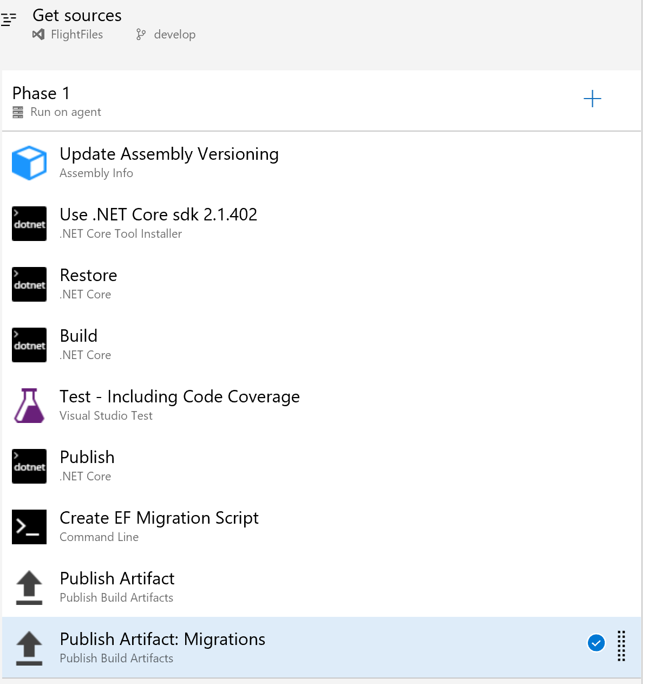Screen dimensions: 648x684
Task: Select the Create EF Migration Script task
Action: (322, 527)
